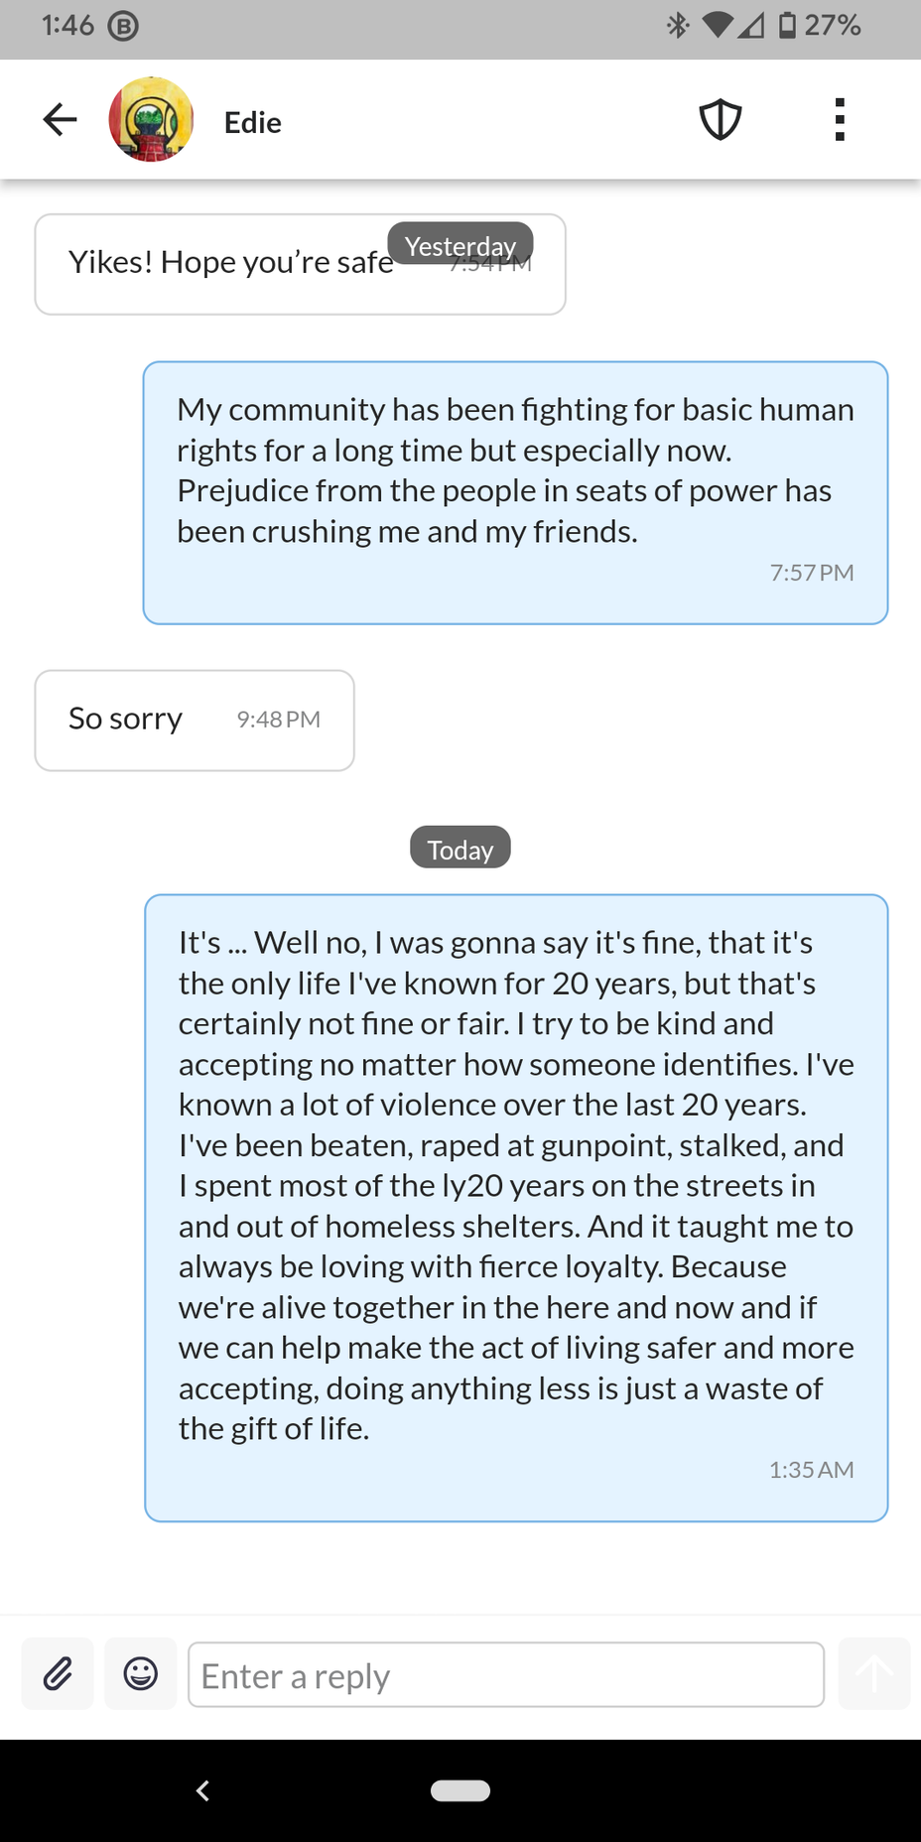Open the shield security icon

click(x=721, y=120)
